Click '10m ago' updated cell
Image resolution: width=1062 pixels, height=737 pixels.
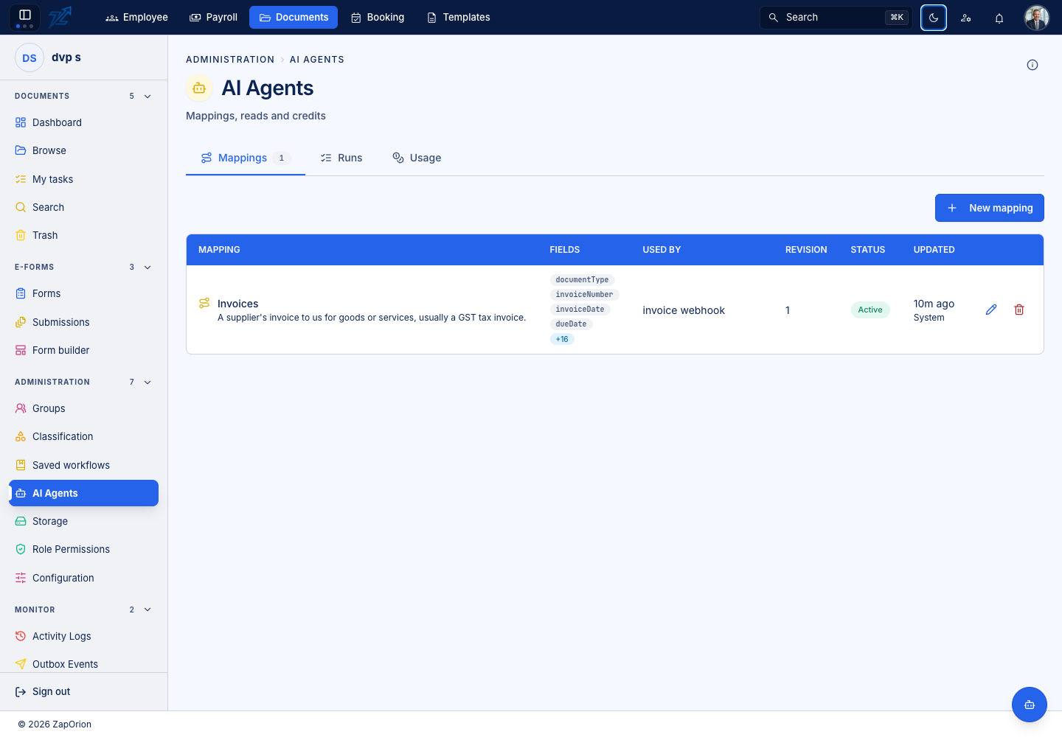(934, 304)
